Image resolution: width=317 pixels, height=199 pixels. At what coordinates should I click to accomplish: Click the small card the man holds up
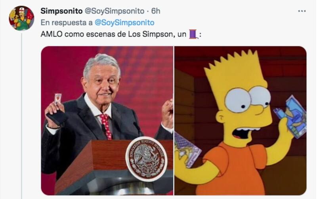point(58,99)
